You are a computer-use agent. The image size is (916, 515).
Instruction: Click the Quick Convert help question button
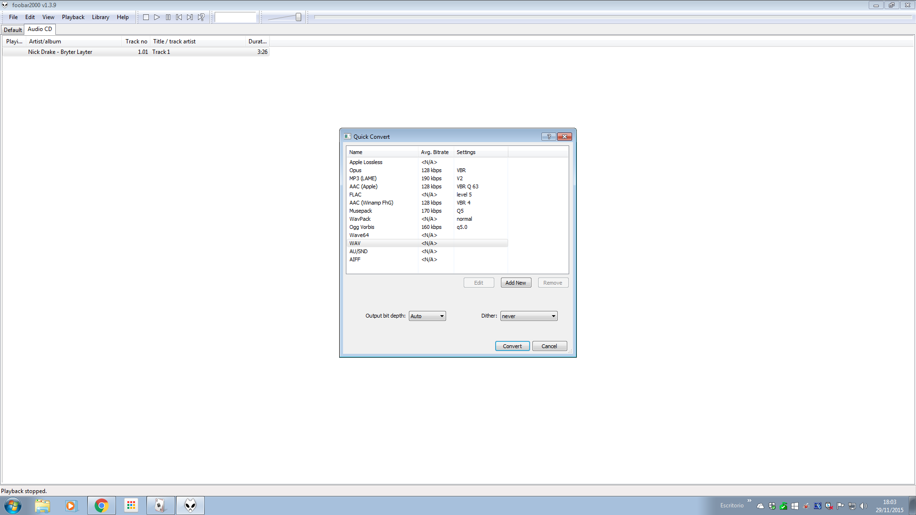(x=549, y=136)
